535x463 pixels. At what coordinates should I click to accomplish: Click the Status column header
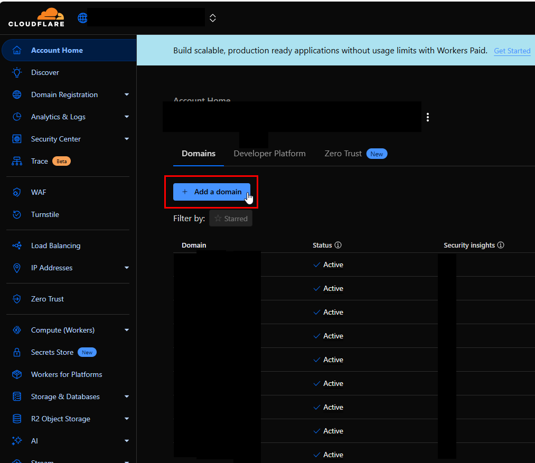click(322, 245)
